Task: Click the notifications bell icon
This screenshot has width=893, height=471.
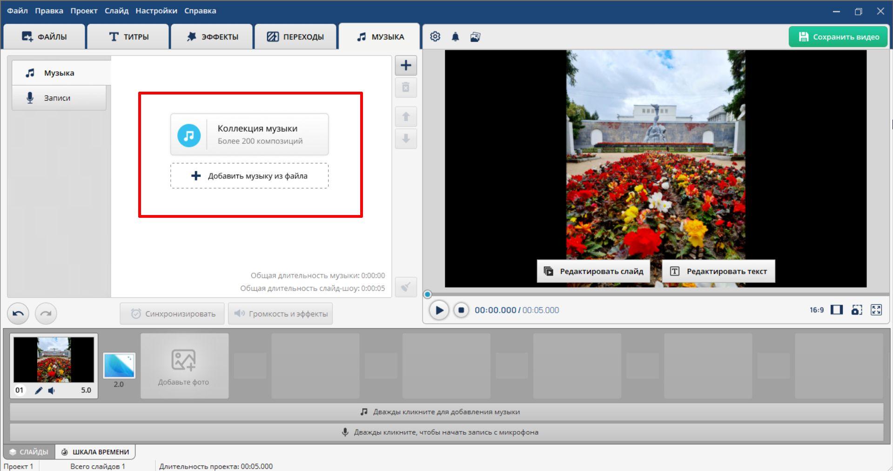Action: click(x=455, y=37)
